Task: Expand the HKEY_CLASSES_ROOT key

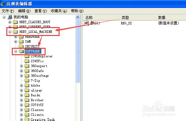Action: (10, 22)
